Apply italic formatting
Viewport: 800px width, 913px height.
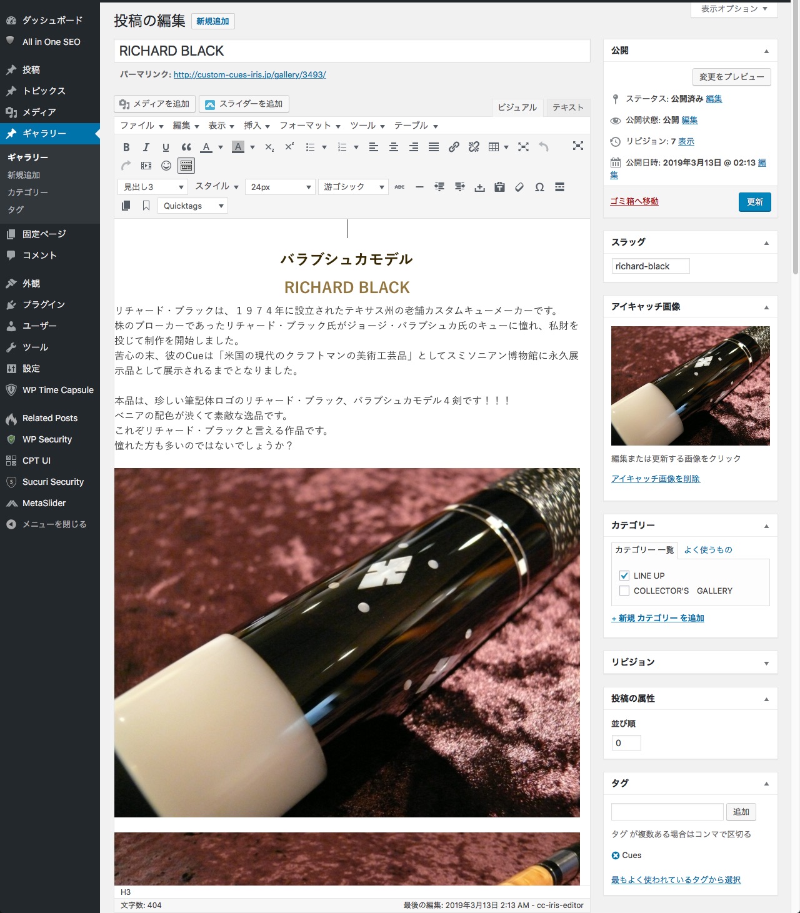tap(146, 147)
